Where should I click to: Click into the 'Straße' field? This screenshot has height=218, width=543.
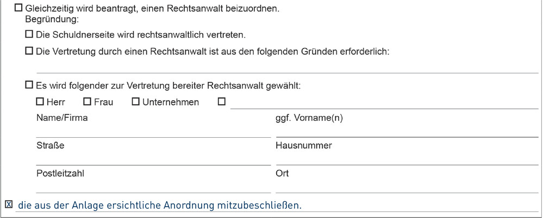[153, 159]
